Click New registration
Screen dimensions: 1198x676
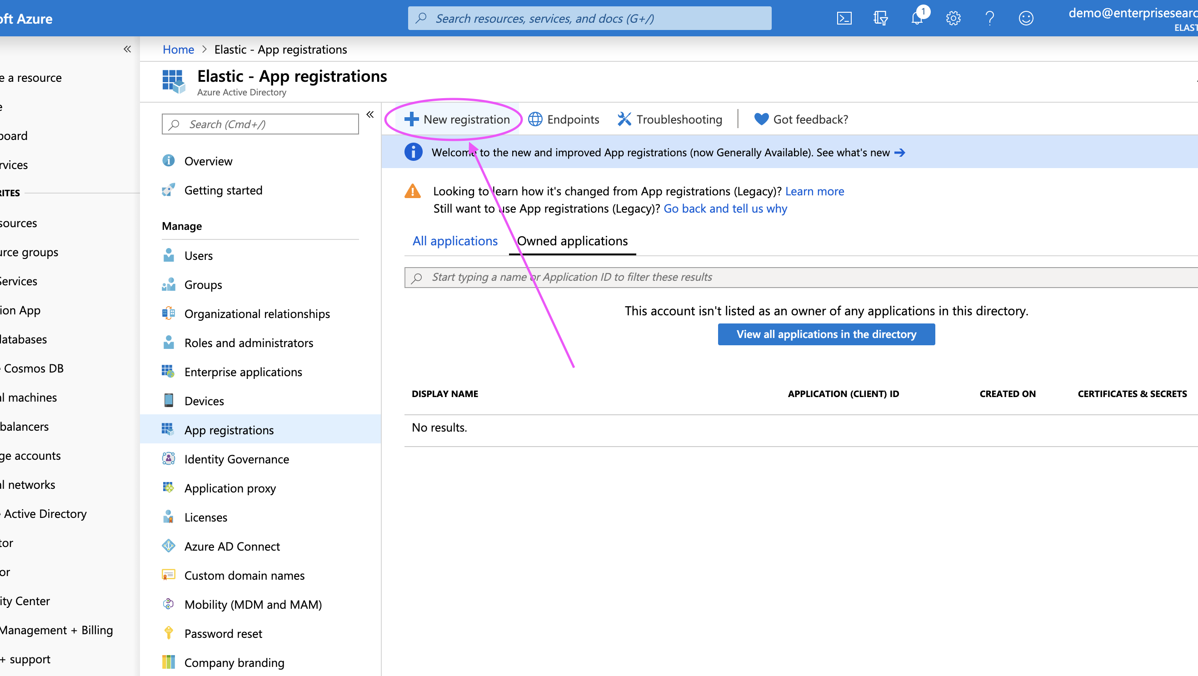458,119
